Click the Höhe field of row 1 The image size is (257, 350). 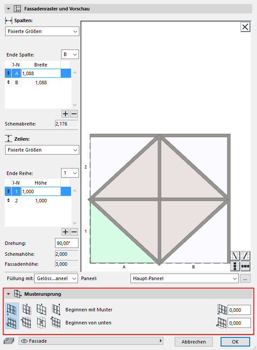(x=41, y=192)
